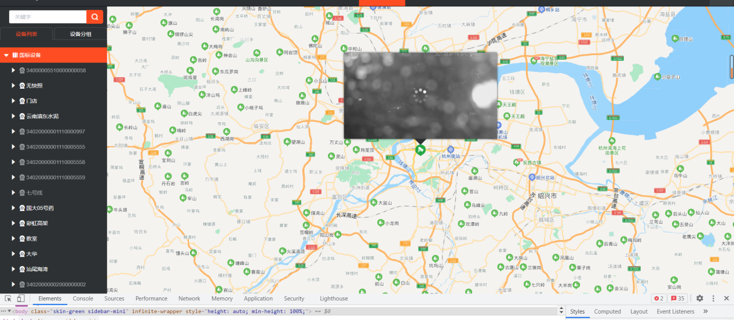Close the DevTools panel
Viewport: 734px width, 320px height.
[726, 299]
